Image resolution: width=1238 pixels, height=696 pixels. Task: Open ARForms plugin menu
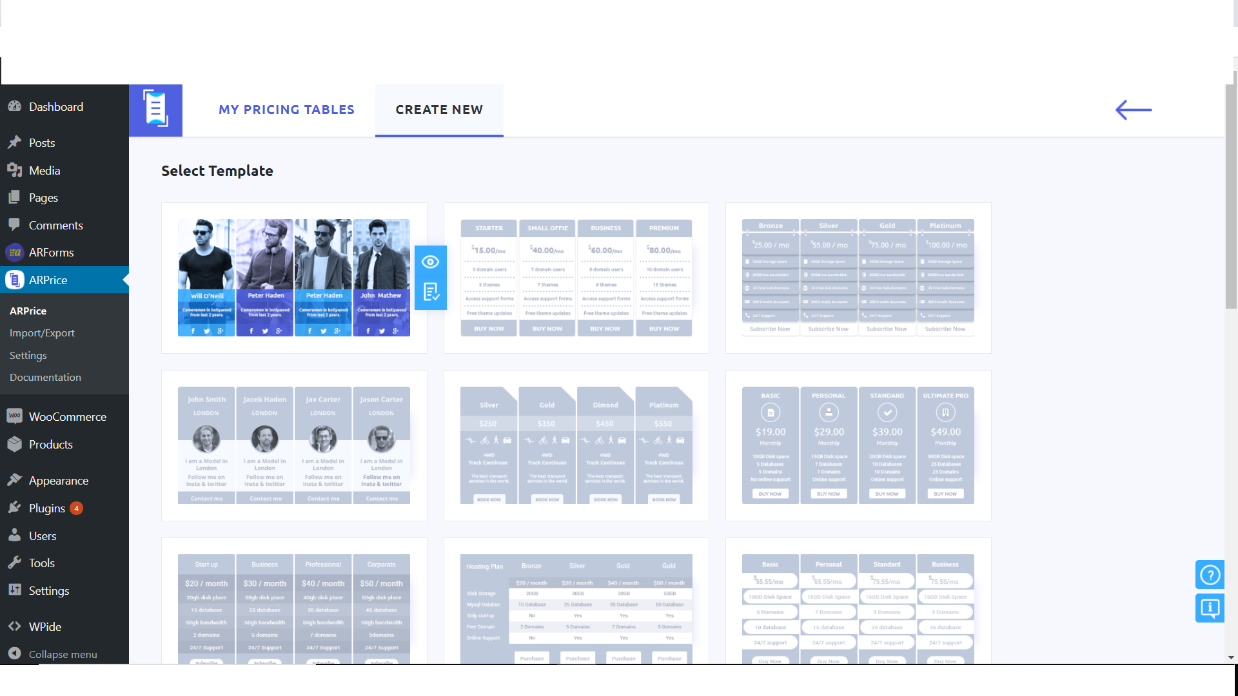51,253
